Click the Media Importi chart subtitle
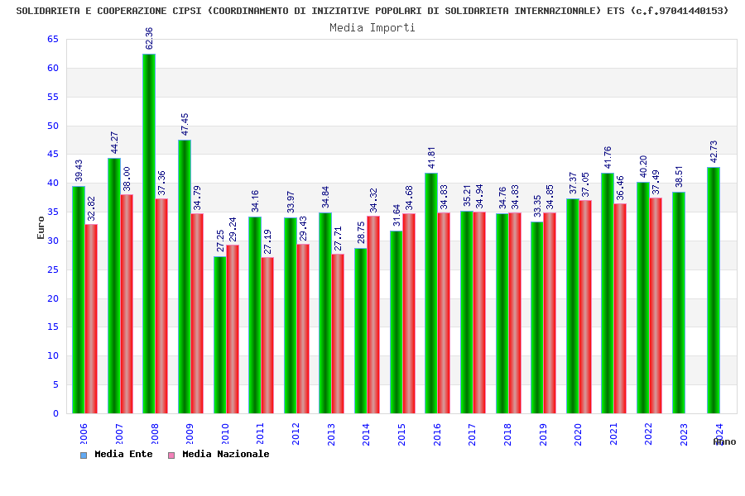The height and width of the screenshot is (496, 745). tap(372, 27)
